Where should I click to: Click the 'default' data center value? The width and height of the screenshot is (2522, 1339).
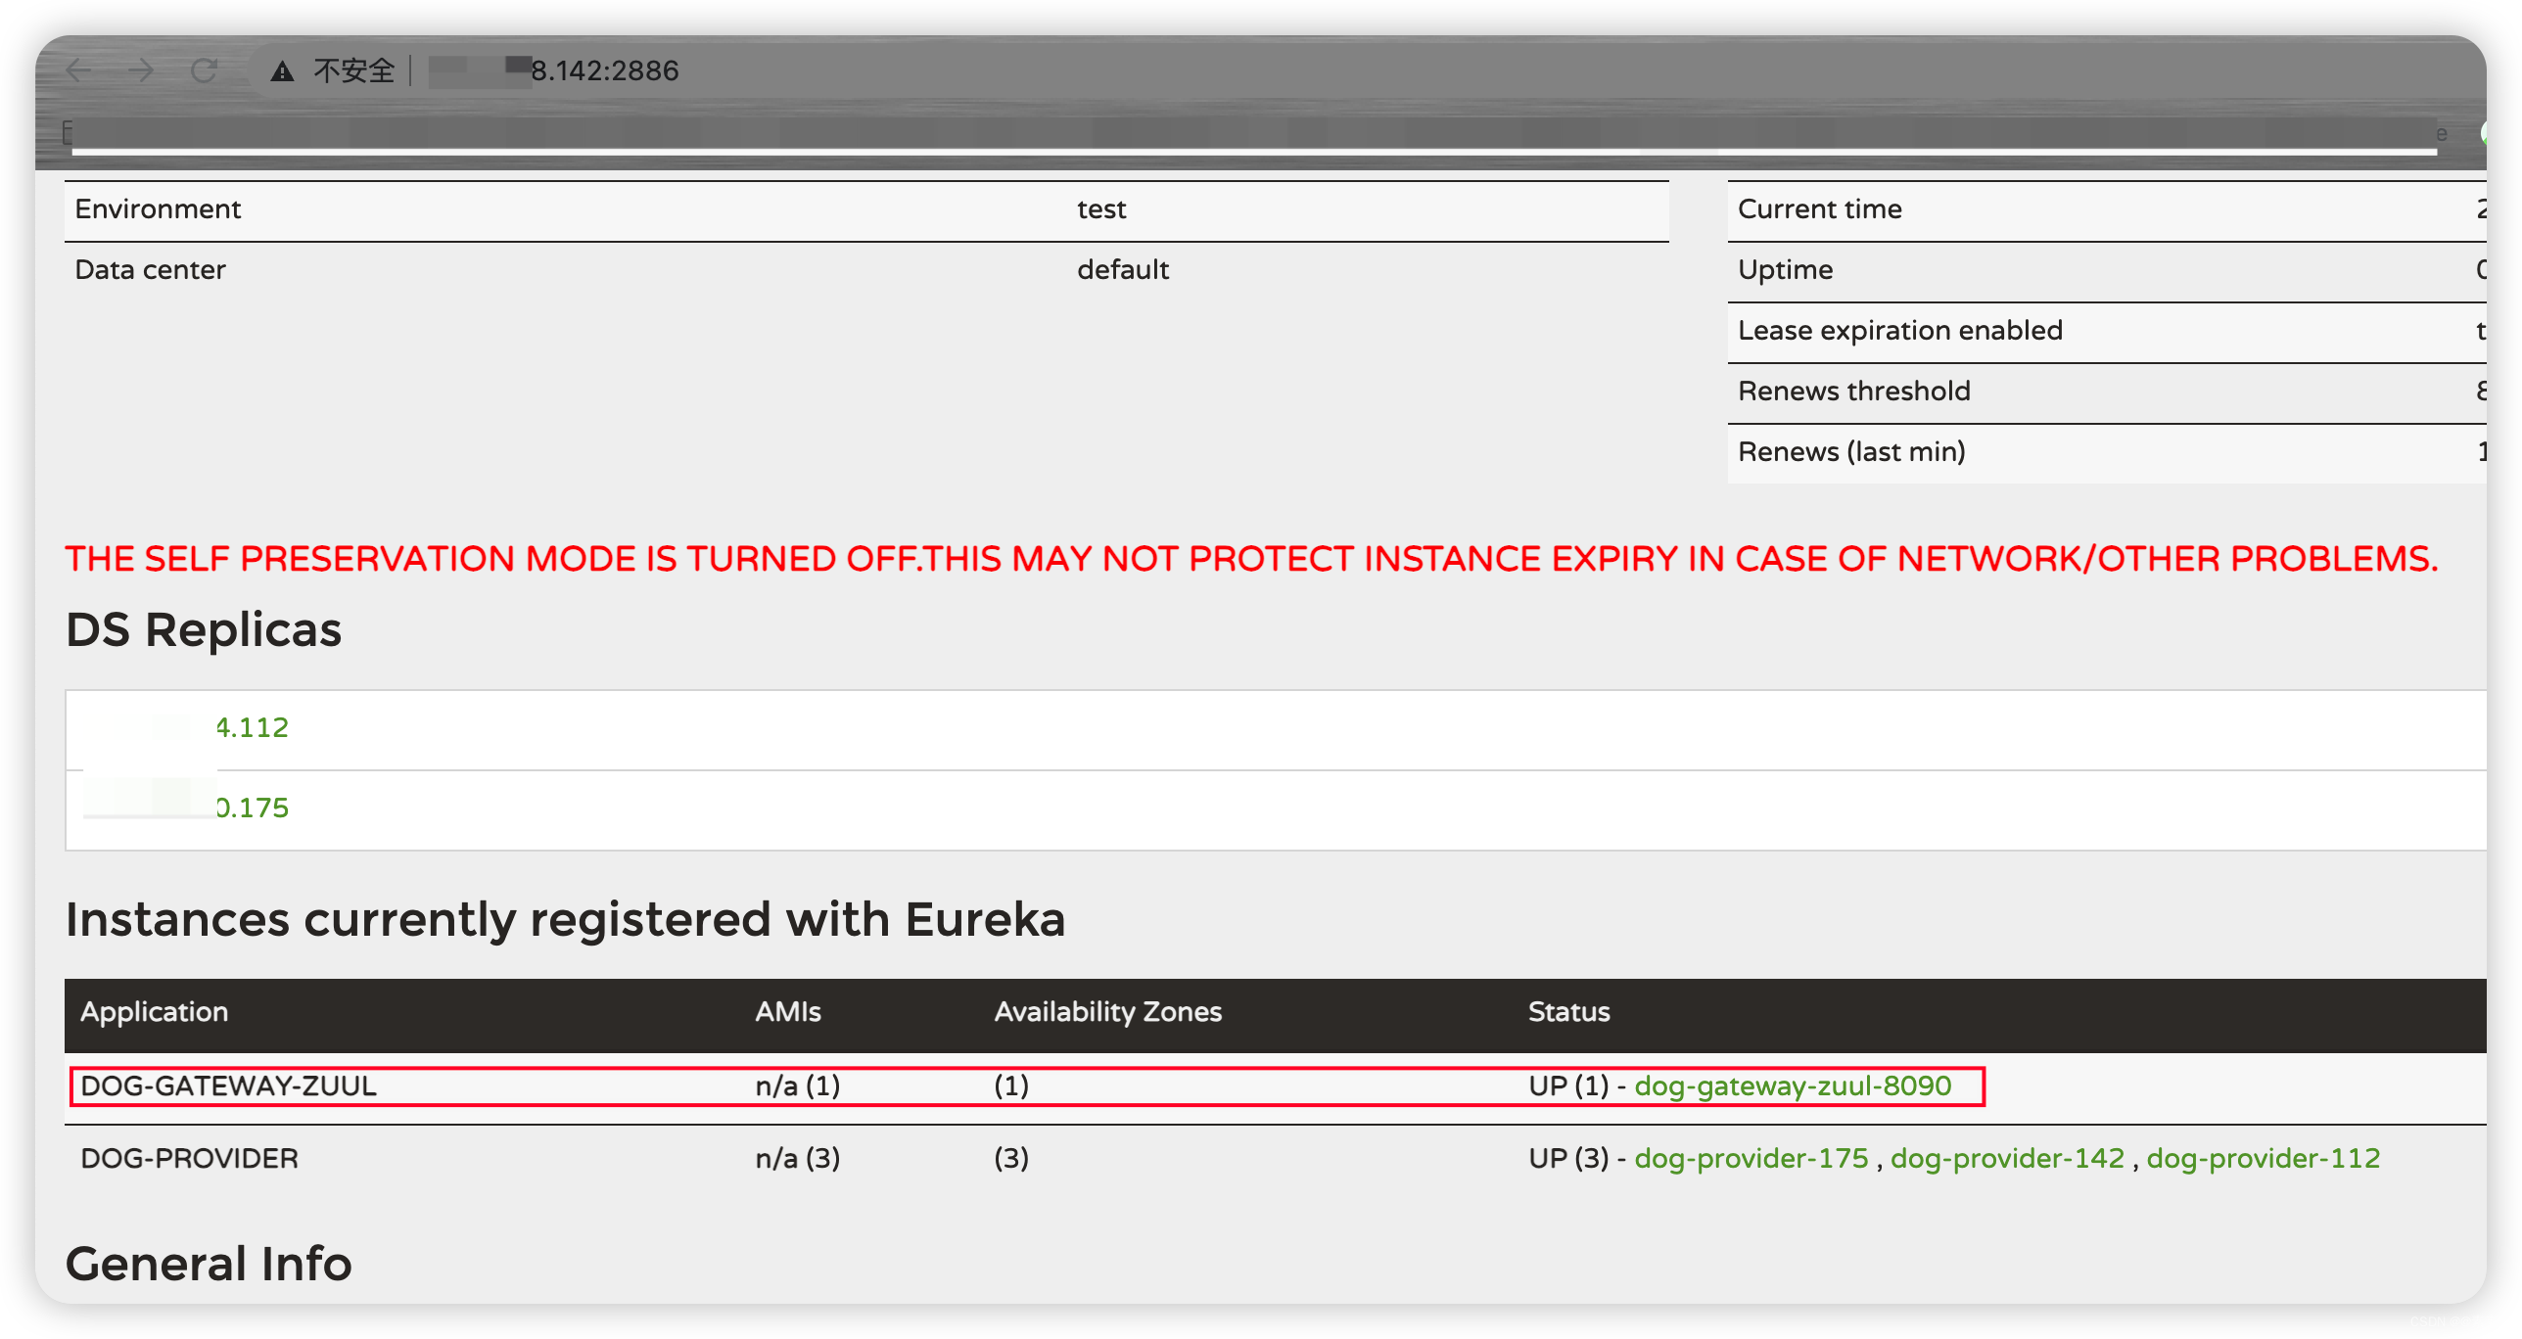[x=1123, y=270]
